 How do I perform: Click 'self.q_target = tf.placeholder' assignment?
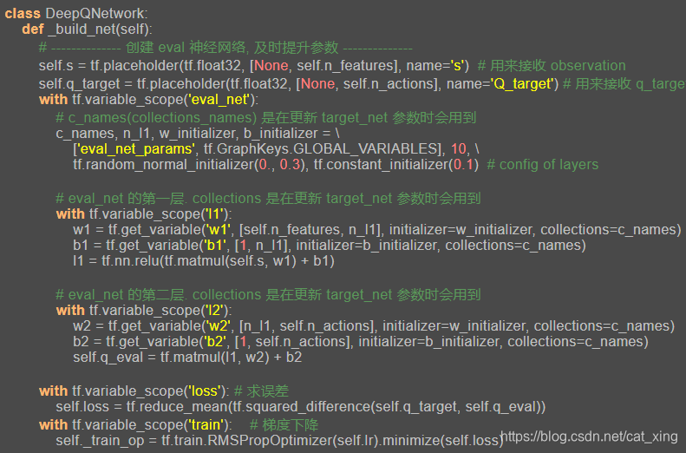point(298,83)
